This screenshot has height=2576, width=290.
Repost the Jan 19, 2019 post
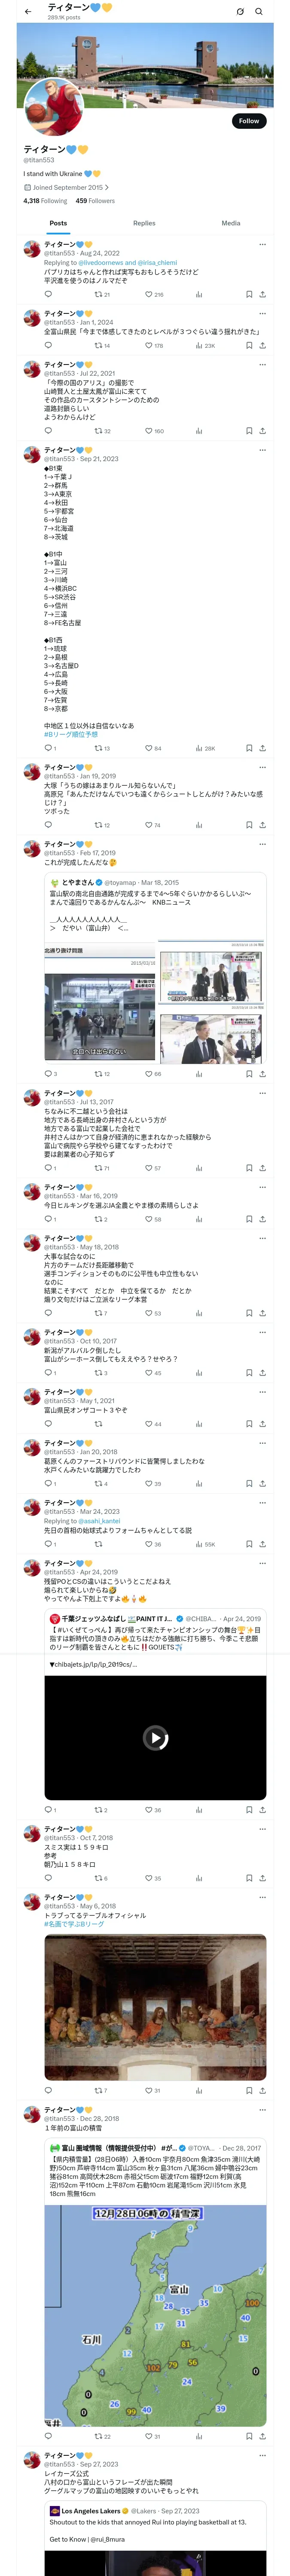(98, 825)
